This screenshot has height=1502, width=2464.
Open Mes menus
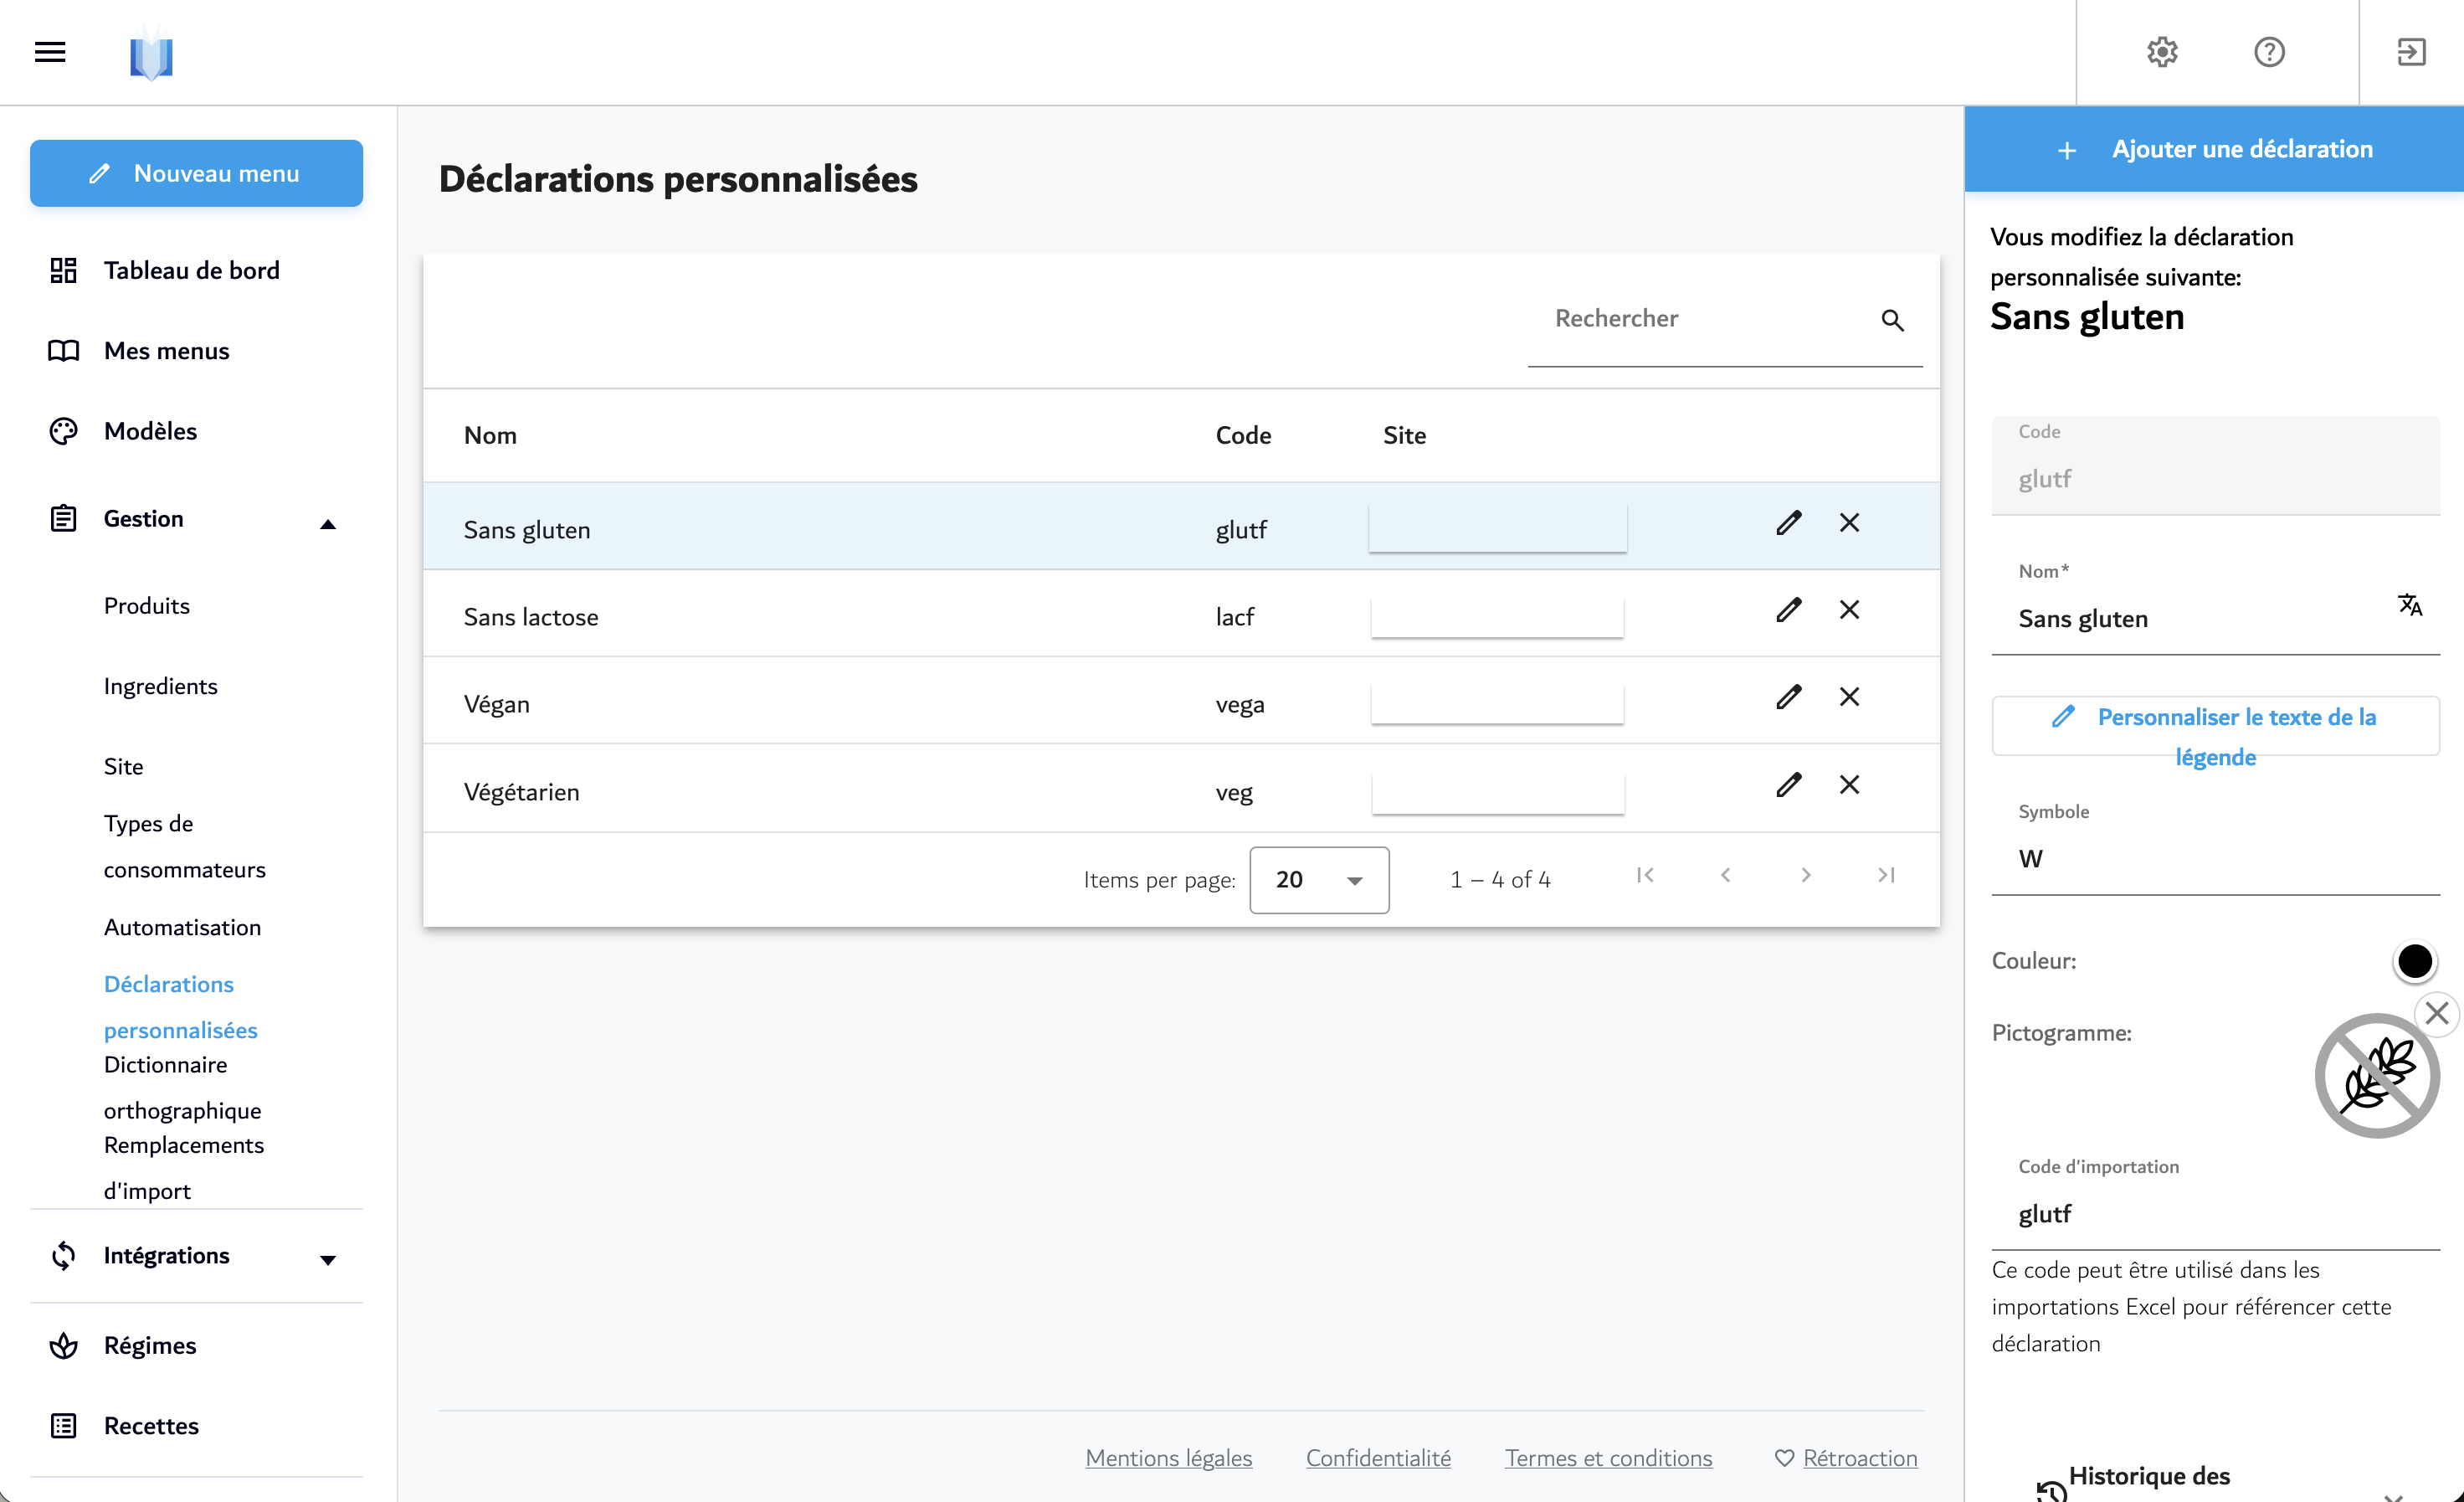coord(167,351)
